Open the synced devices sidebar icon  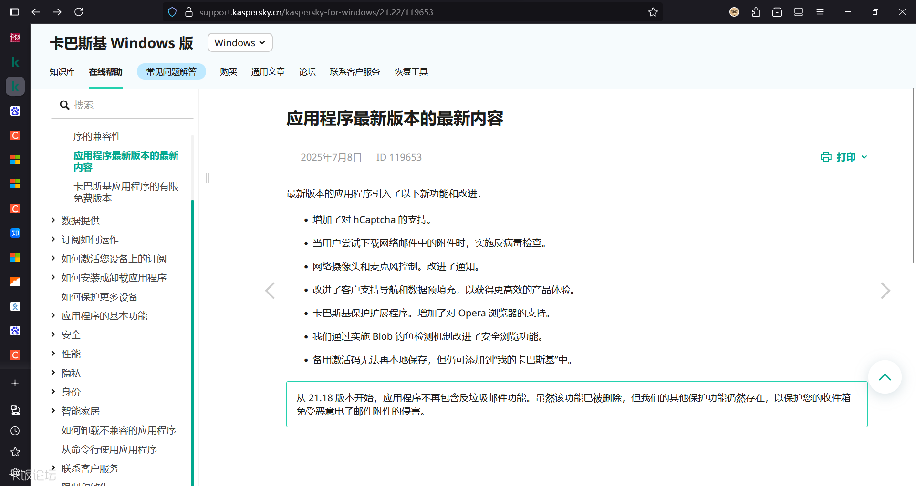[x=15, y=410]
